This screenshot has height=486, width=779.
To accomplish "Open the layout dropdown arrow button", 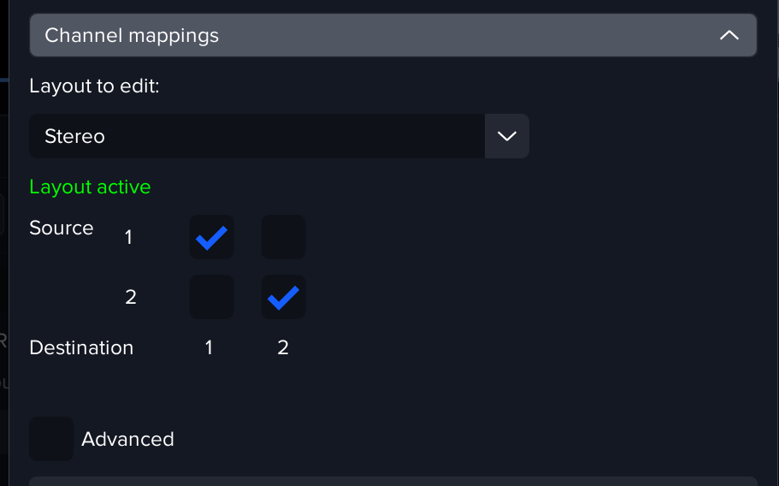I will (x=507, y=136).
